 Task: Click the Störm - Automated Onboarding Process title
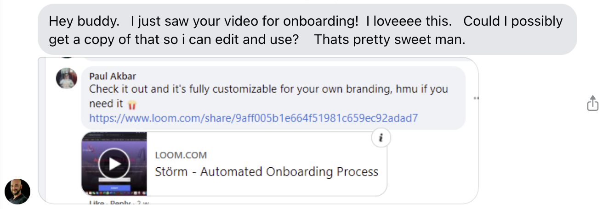(267, 172)
